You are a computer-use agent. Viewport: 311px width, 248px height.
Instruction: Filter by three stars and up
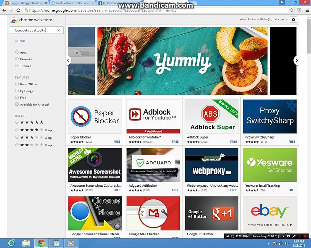(17, 137)
